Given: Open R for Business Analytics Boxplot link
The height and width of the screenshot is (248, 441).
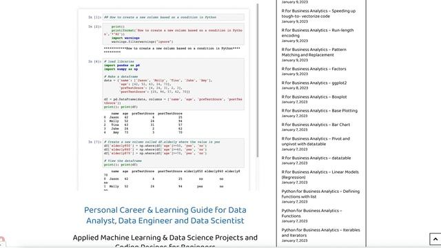Looking at the screenshot, I should coord(314,97).
